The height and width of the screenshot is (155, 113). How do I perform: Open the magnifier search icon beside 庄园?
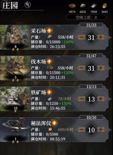tap(28, 5)
